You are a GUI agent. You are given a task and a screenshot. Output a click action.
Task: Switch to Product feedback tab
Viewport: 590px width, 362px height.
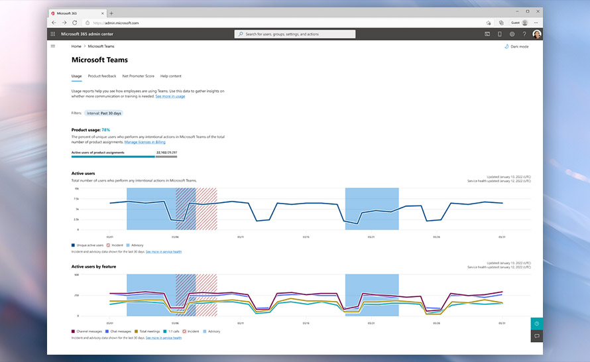102,76
